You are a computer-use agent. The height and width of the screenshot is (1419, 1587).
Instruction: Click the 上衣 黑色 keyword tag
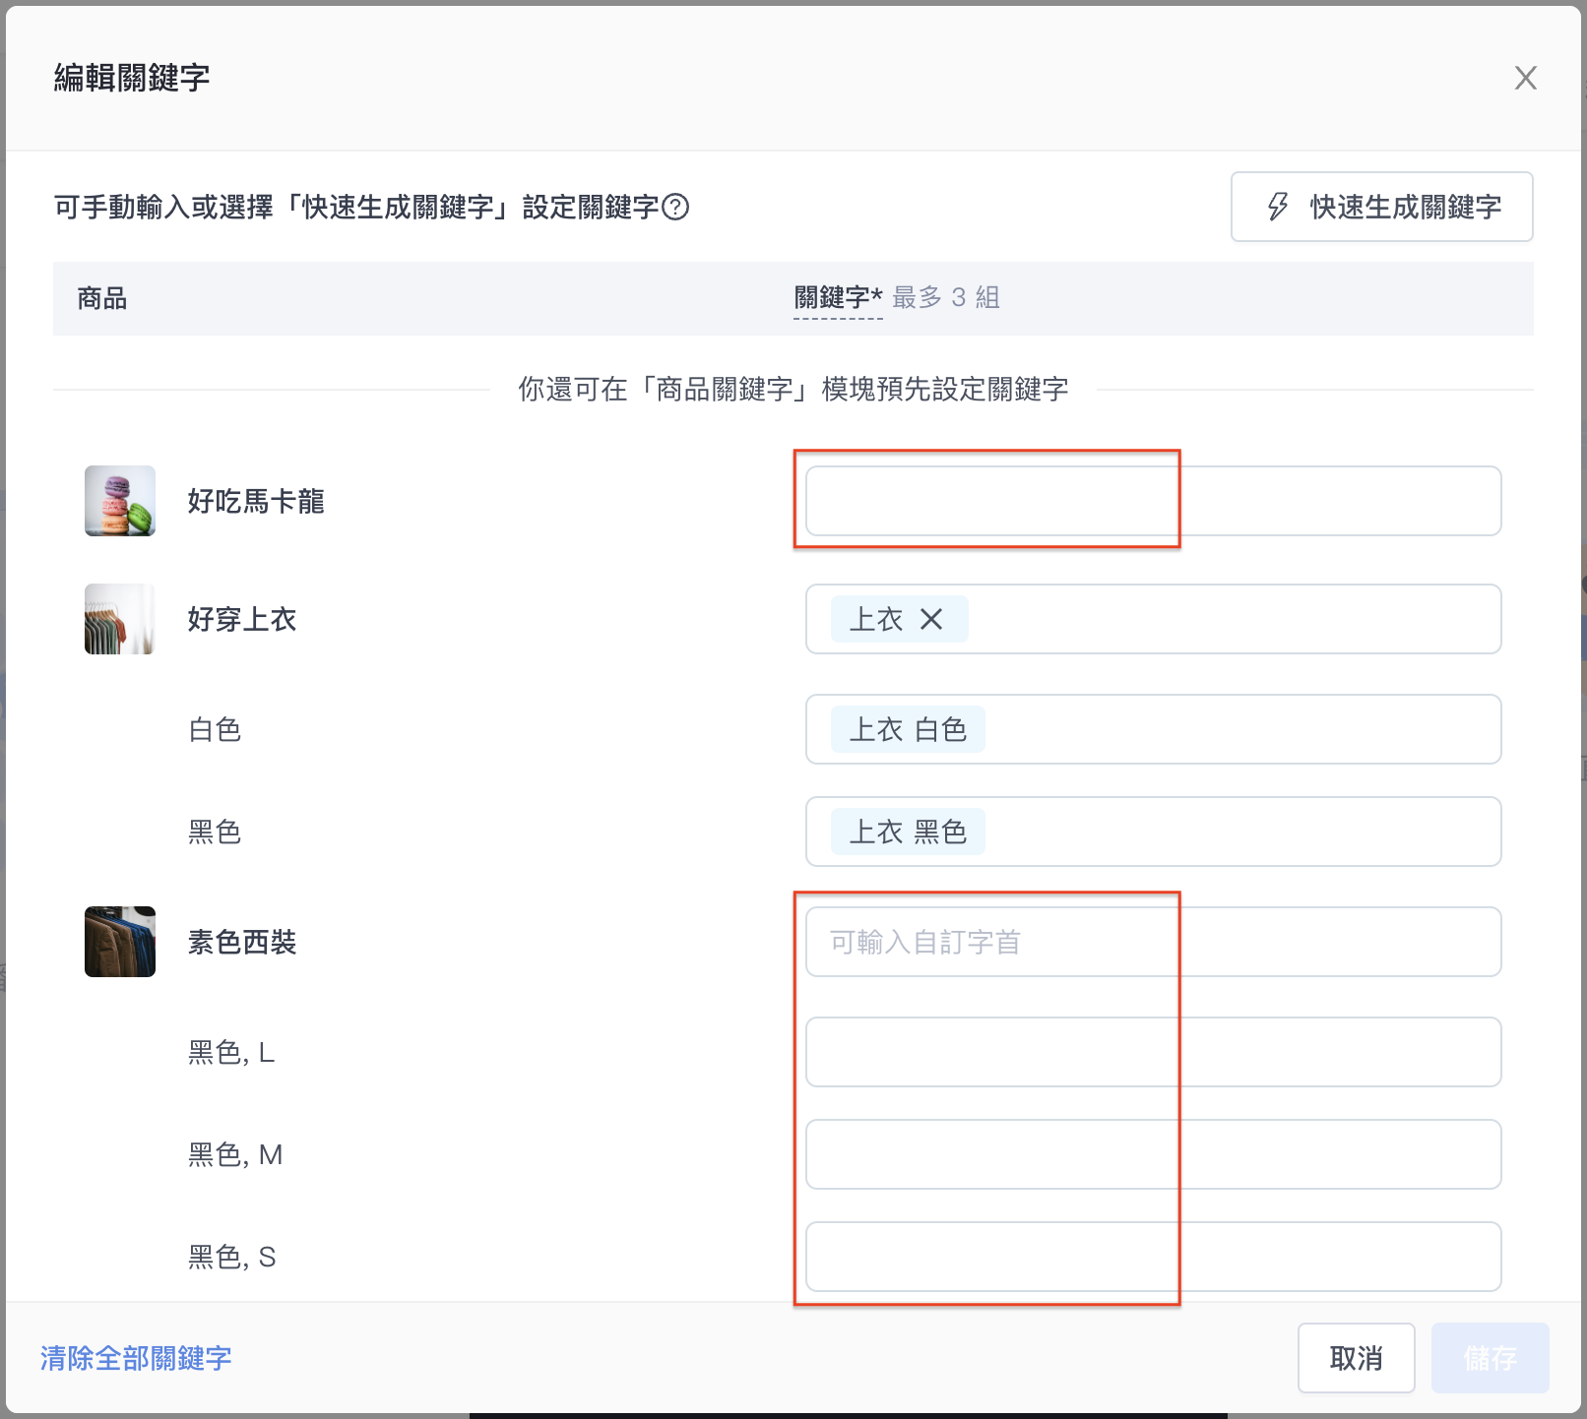click(908, 832)
